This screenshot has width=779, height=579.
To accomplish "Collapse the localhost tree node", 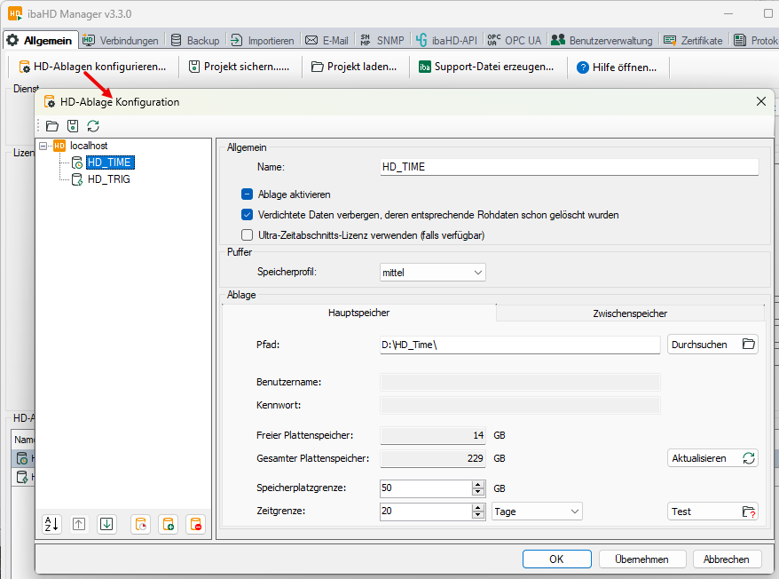I will tap(43, 146).
